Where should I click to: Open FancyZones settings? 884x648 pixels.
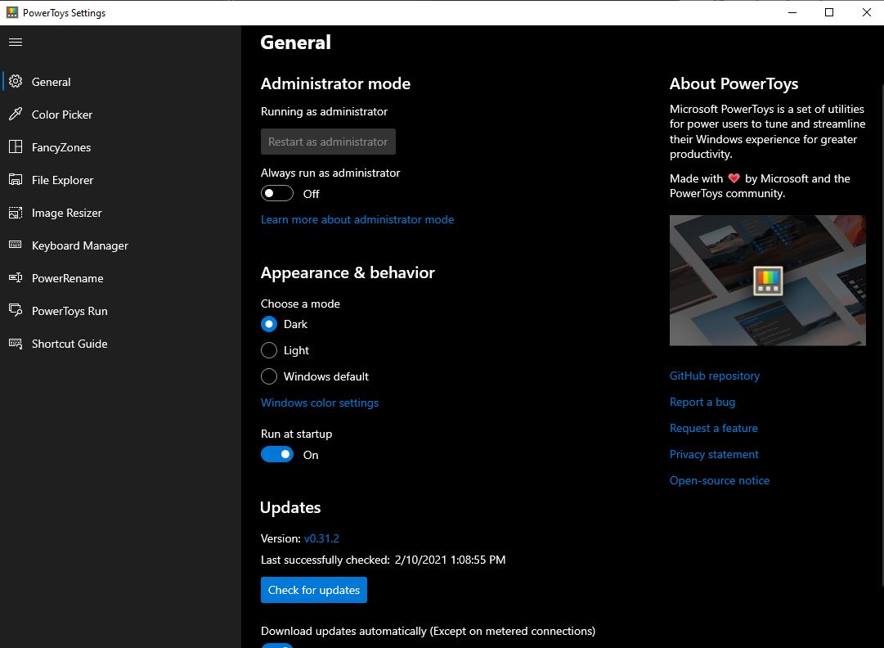121,147
